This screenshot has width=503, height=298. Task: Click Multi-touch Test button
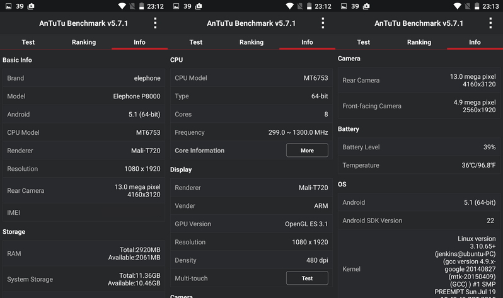(x=307, y=278)
